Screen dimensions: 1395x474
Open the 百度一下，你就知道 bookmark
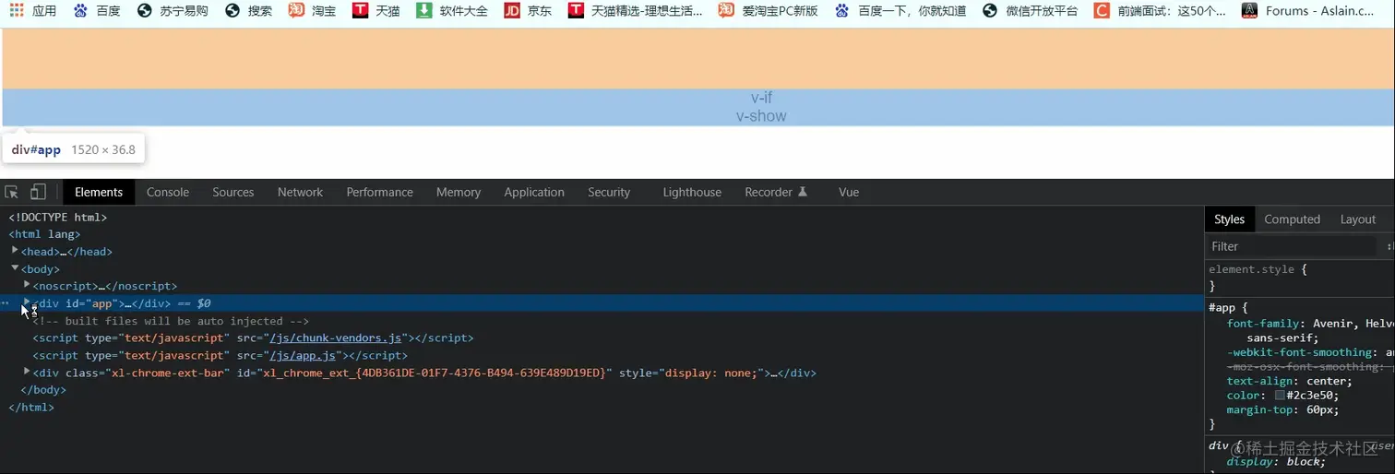900,11
